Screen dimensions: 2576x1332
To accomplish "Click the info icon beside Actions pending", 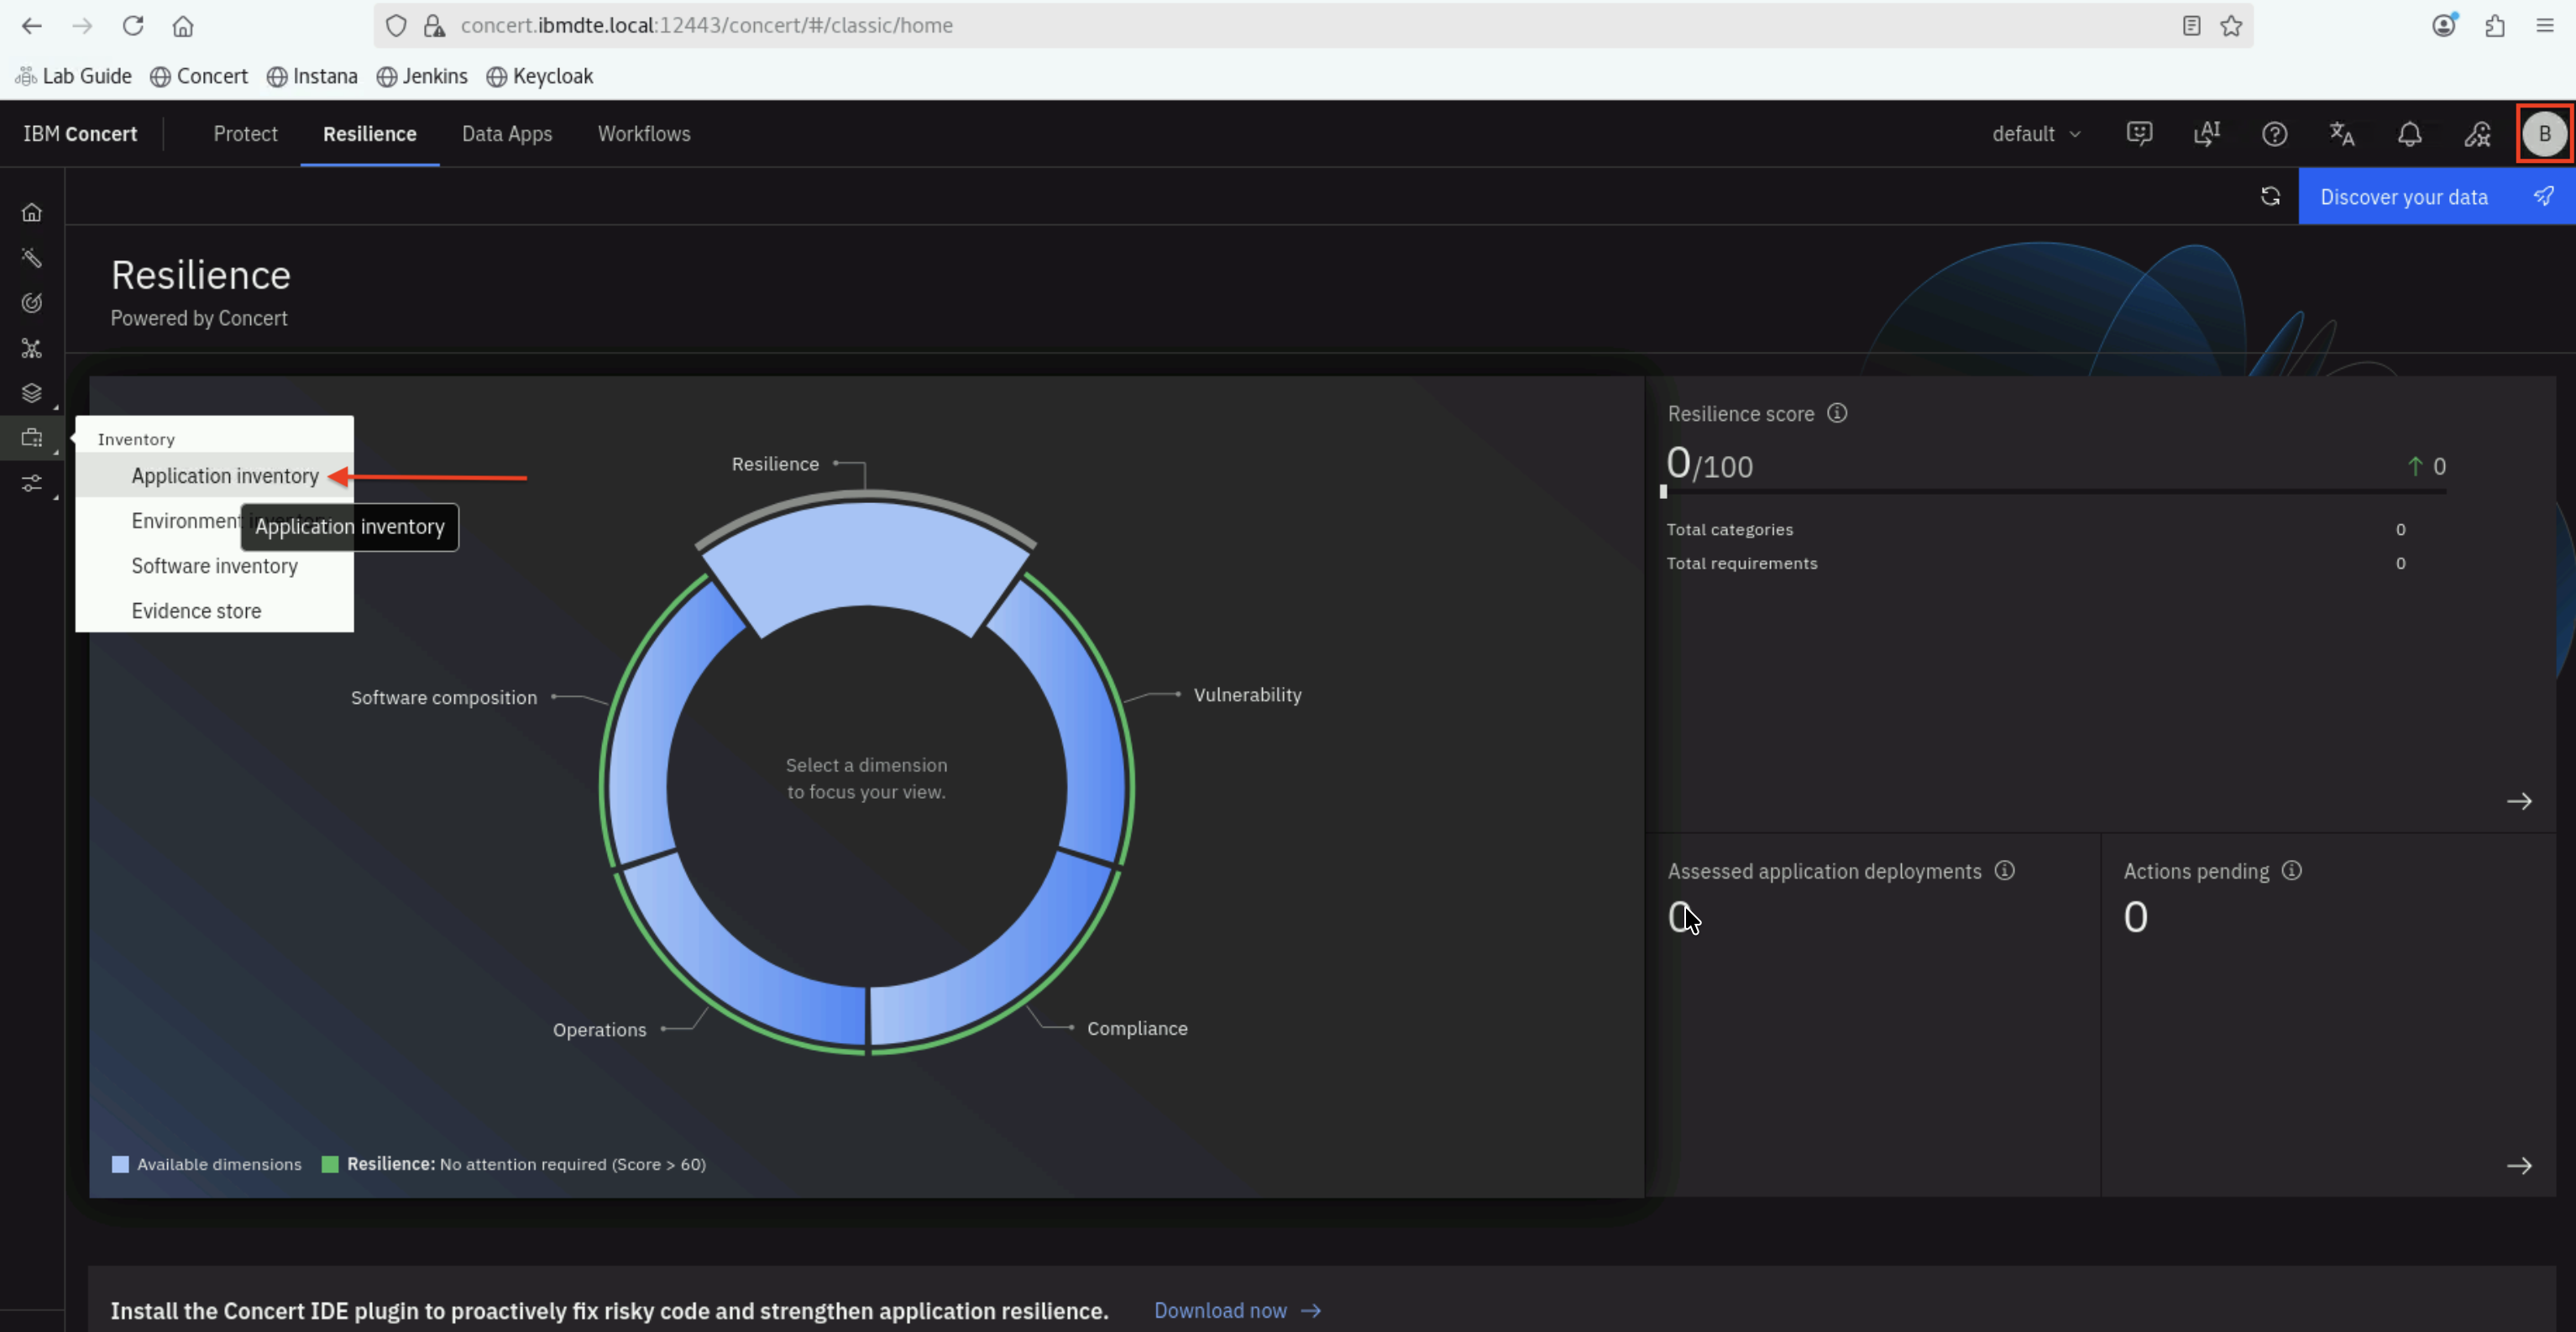I will coord(2291,870).
